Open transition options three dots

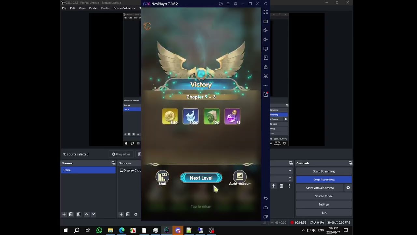(289, 186)
